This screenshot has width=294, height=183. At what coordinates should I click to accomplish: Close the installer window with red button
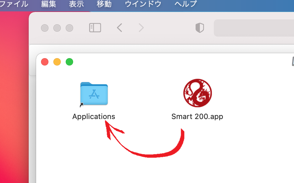point(45,62)
